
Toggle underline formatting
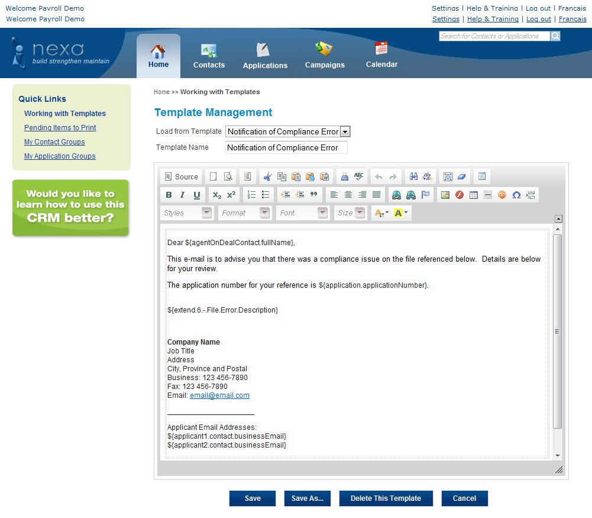[x=197, y=195]
